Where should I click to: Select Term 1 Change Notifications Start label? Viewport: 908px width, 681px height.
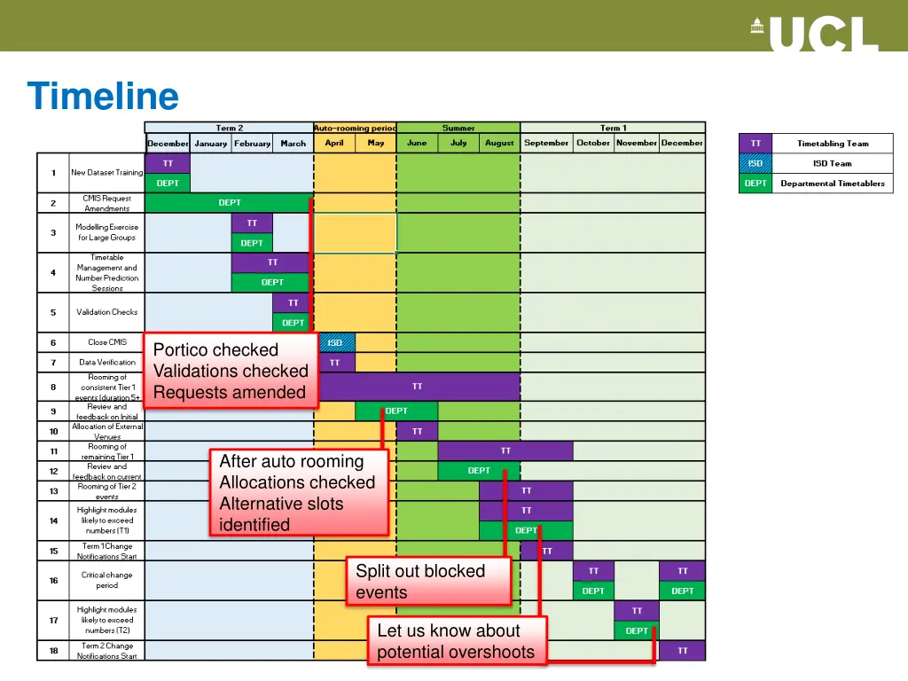pyautogui.click(x=106, y=551)
